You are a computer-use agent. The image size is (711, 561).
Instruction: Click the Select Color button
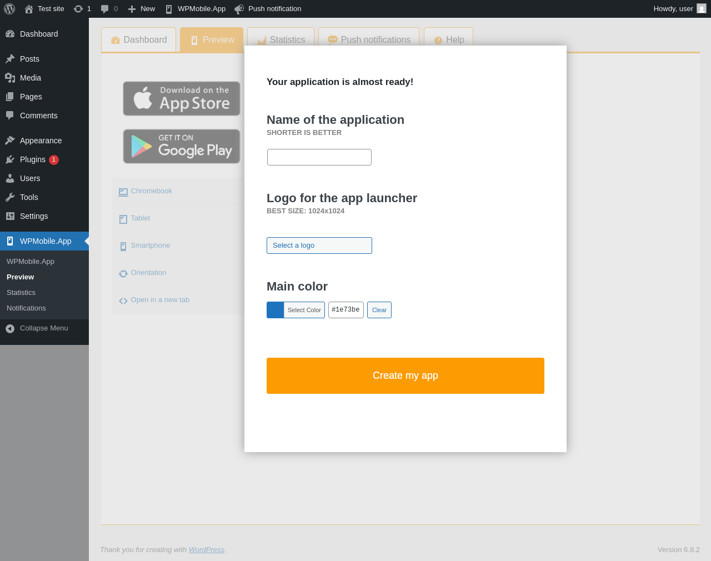tap(304, 310)
